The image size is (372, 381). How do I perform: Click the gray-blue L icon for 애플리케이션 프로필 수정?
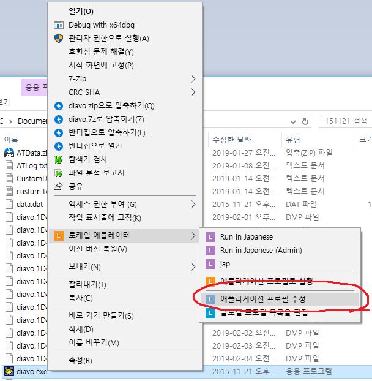coord(210,299)
